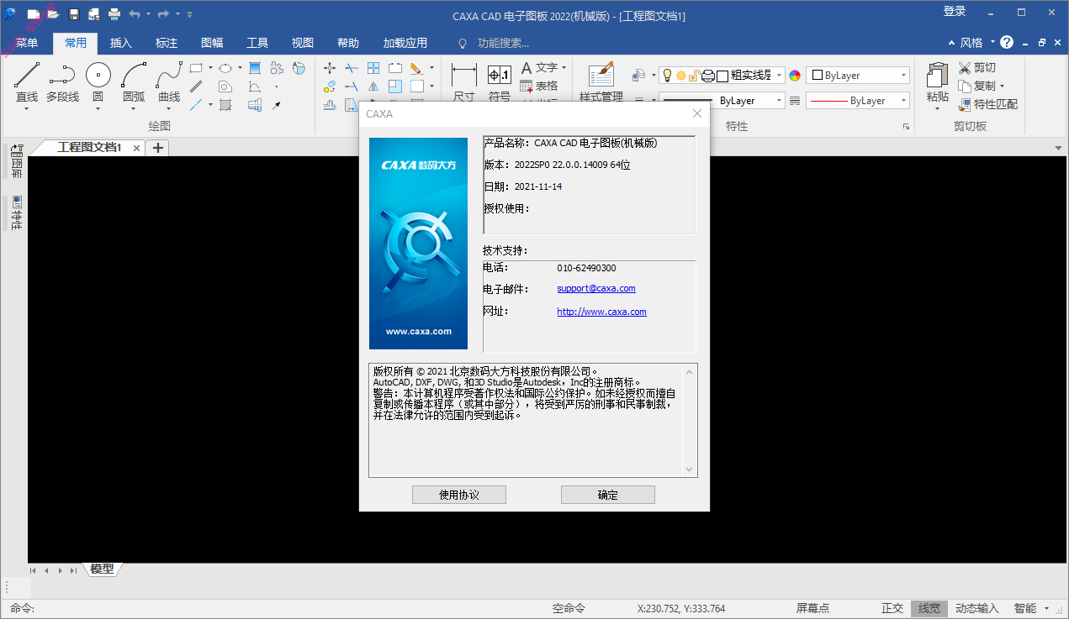Click the eraser delete tool
Viewport: 1069px width, 619px height.
[416, 68]
